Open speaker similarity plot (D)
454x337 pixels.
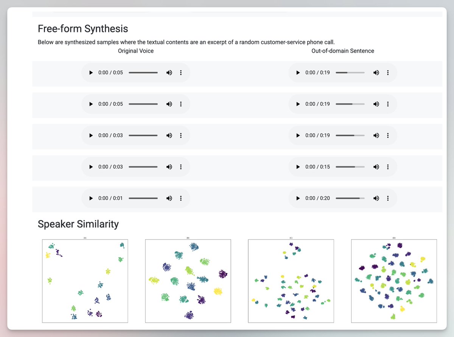coord(394,280)
